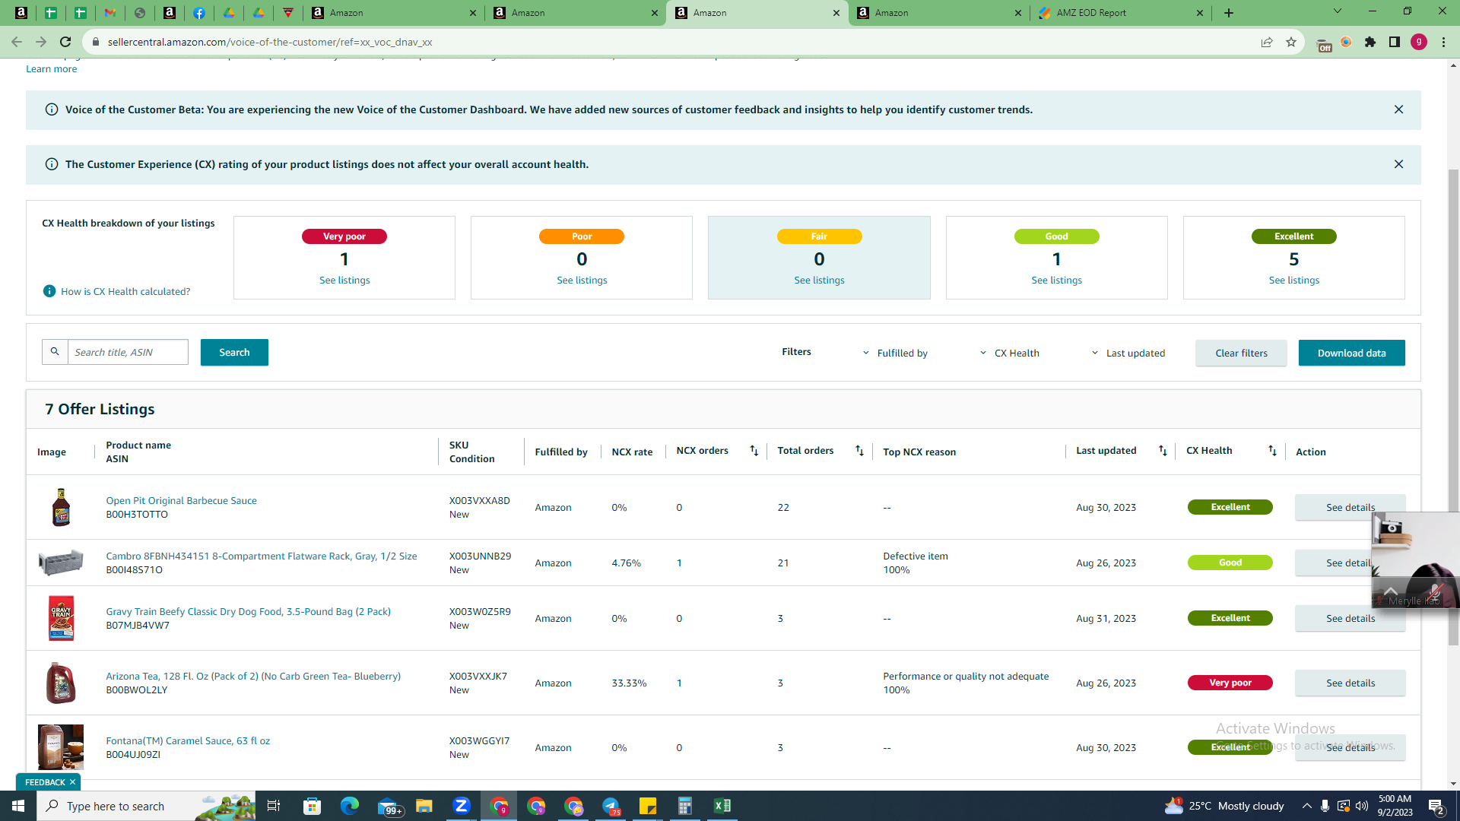See details for Arizona Tea row
Screen dimensions: 1460x821
pos(1350,683)
